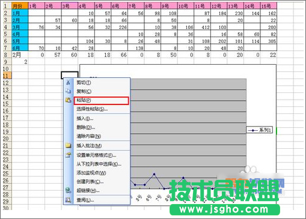This screenshot has height=219, width=306.
Task: Select the 8号 column header cell
Action: [x=153, y=6]
